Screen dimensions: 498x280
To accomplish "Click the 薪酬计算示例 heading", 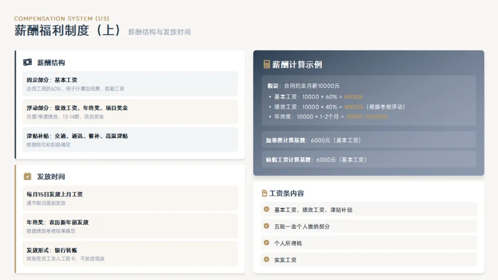I will point(297,64).
